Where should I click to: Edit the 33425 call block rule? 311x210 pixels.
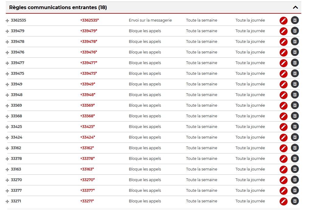click(284, 127)
